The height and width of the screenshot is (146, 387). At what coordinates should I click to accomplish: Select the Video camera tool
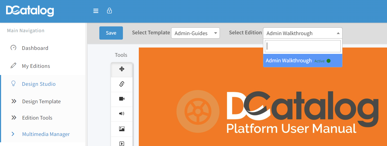pos(122,99)
